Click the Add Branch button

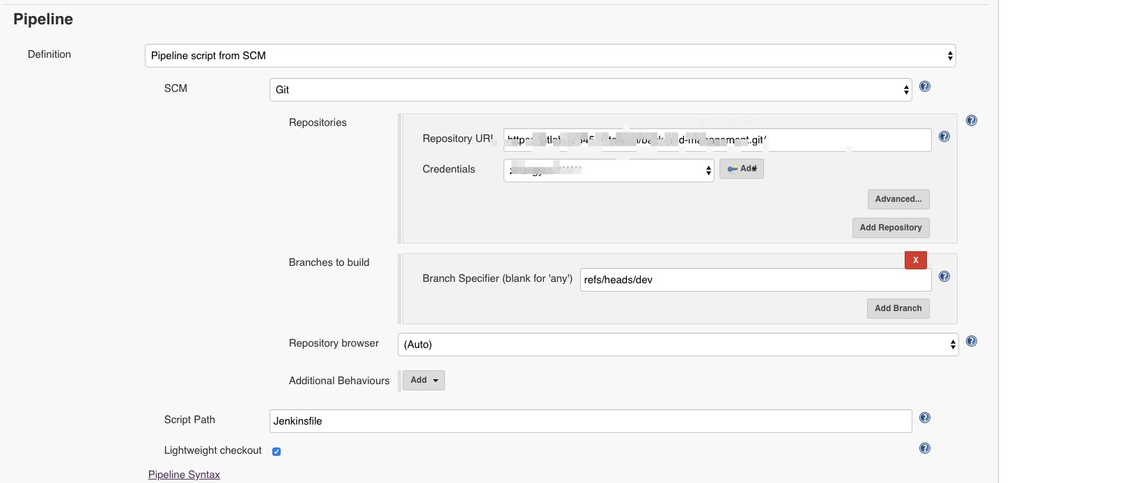tap(898, 308)
